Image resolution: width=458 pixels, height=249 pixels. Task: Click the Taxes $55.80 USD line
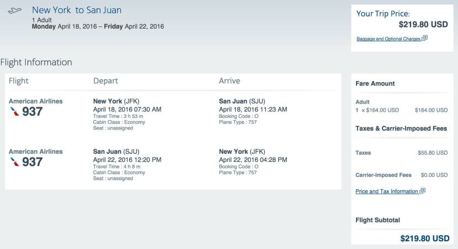click(x=402, y=153)
